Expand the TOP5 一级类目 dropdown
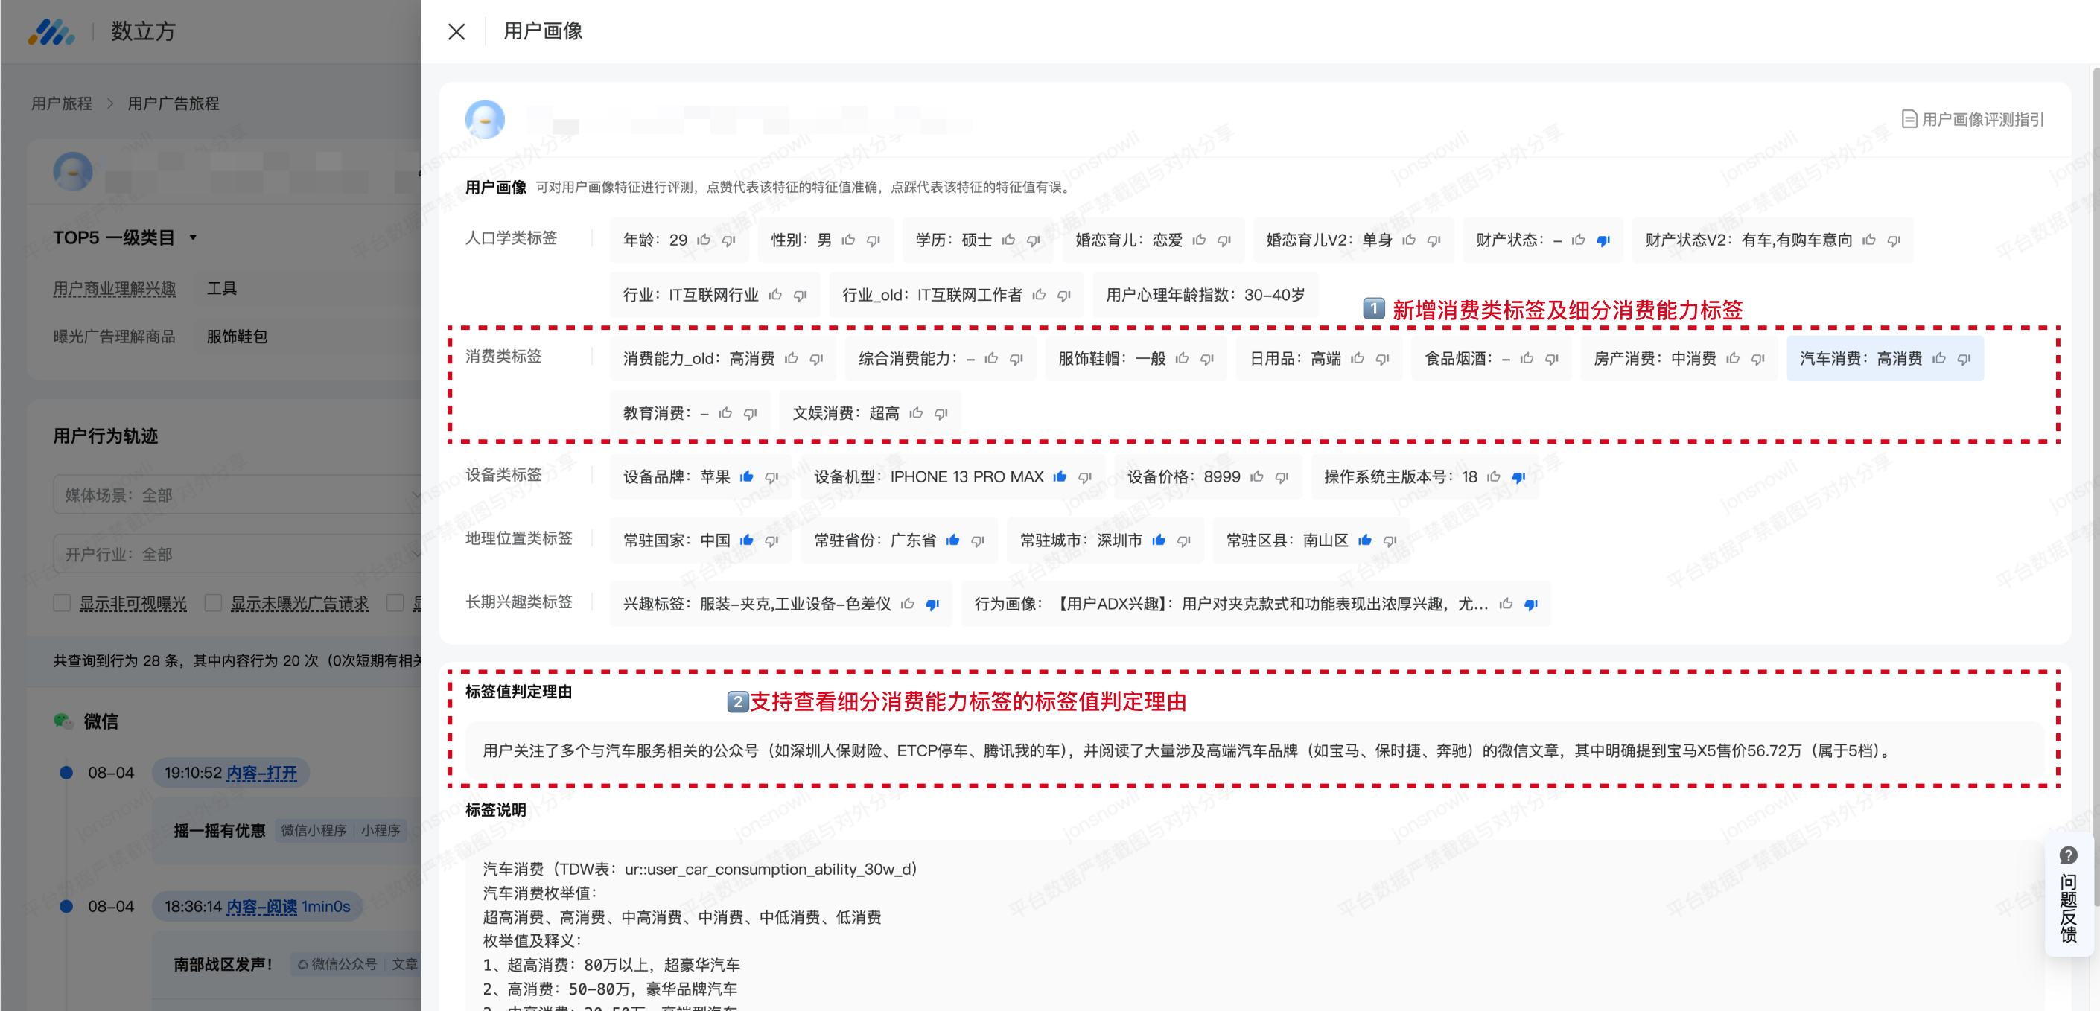Screen dimensions: 2100x1011 click(x=193, y=237)
